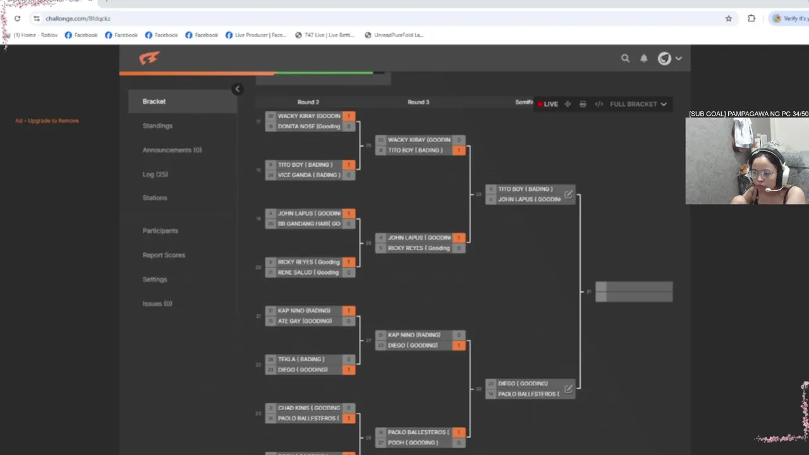The height and width of the screenshot is (455, 809).
Task: Select DONITA NOSE in Round 2
Action: [310, 126]
